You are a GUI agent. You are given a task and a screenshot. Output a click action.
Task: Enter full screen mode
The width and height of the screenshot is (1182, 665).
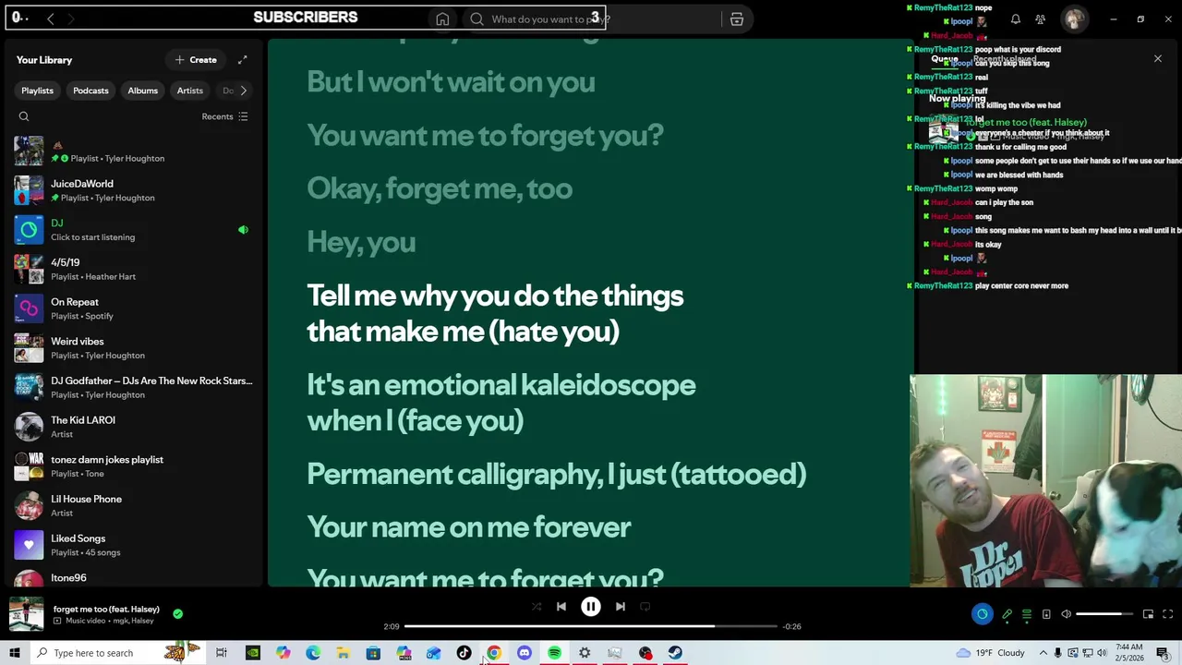coord(1167,614)
